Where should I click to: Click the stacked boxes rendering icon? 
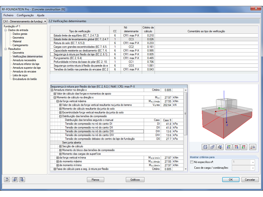(x=212, y=147)
